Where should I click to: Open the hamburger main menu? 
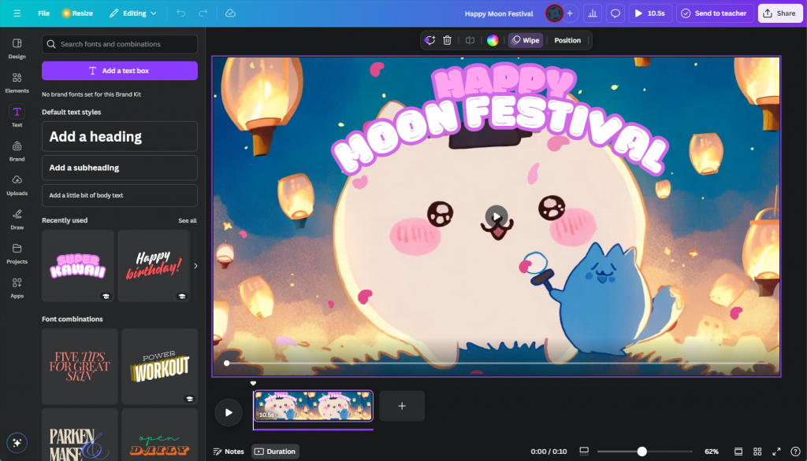(x=17, y=13)
